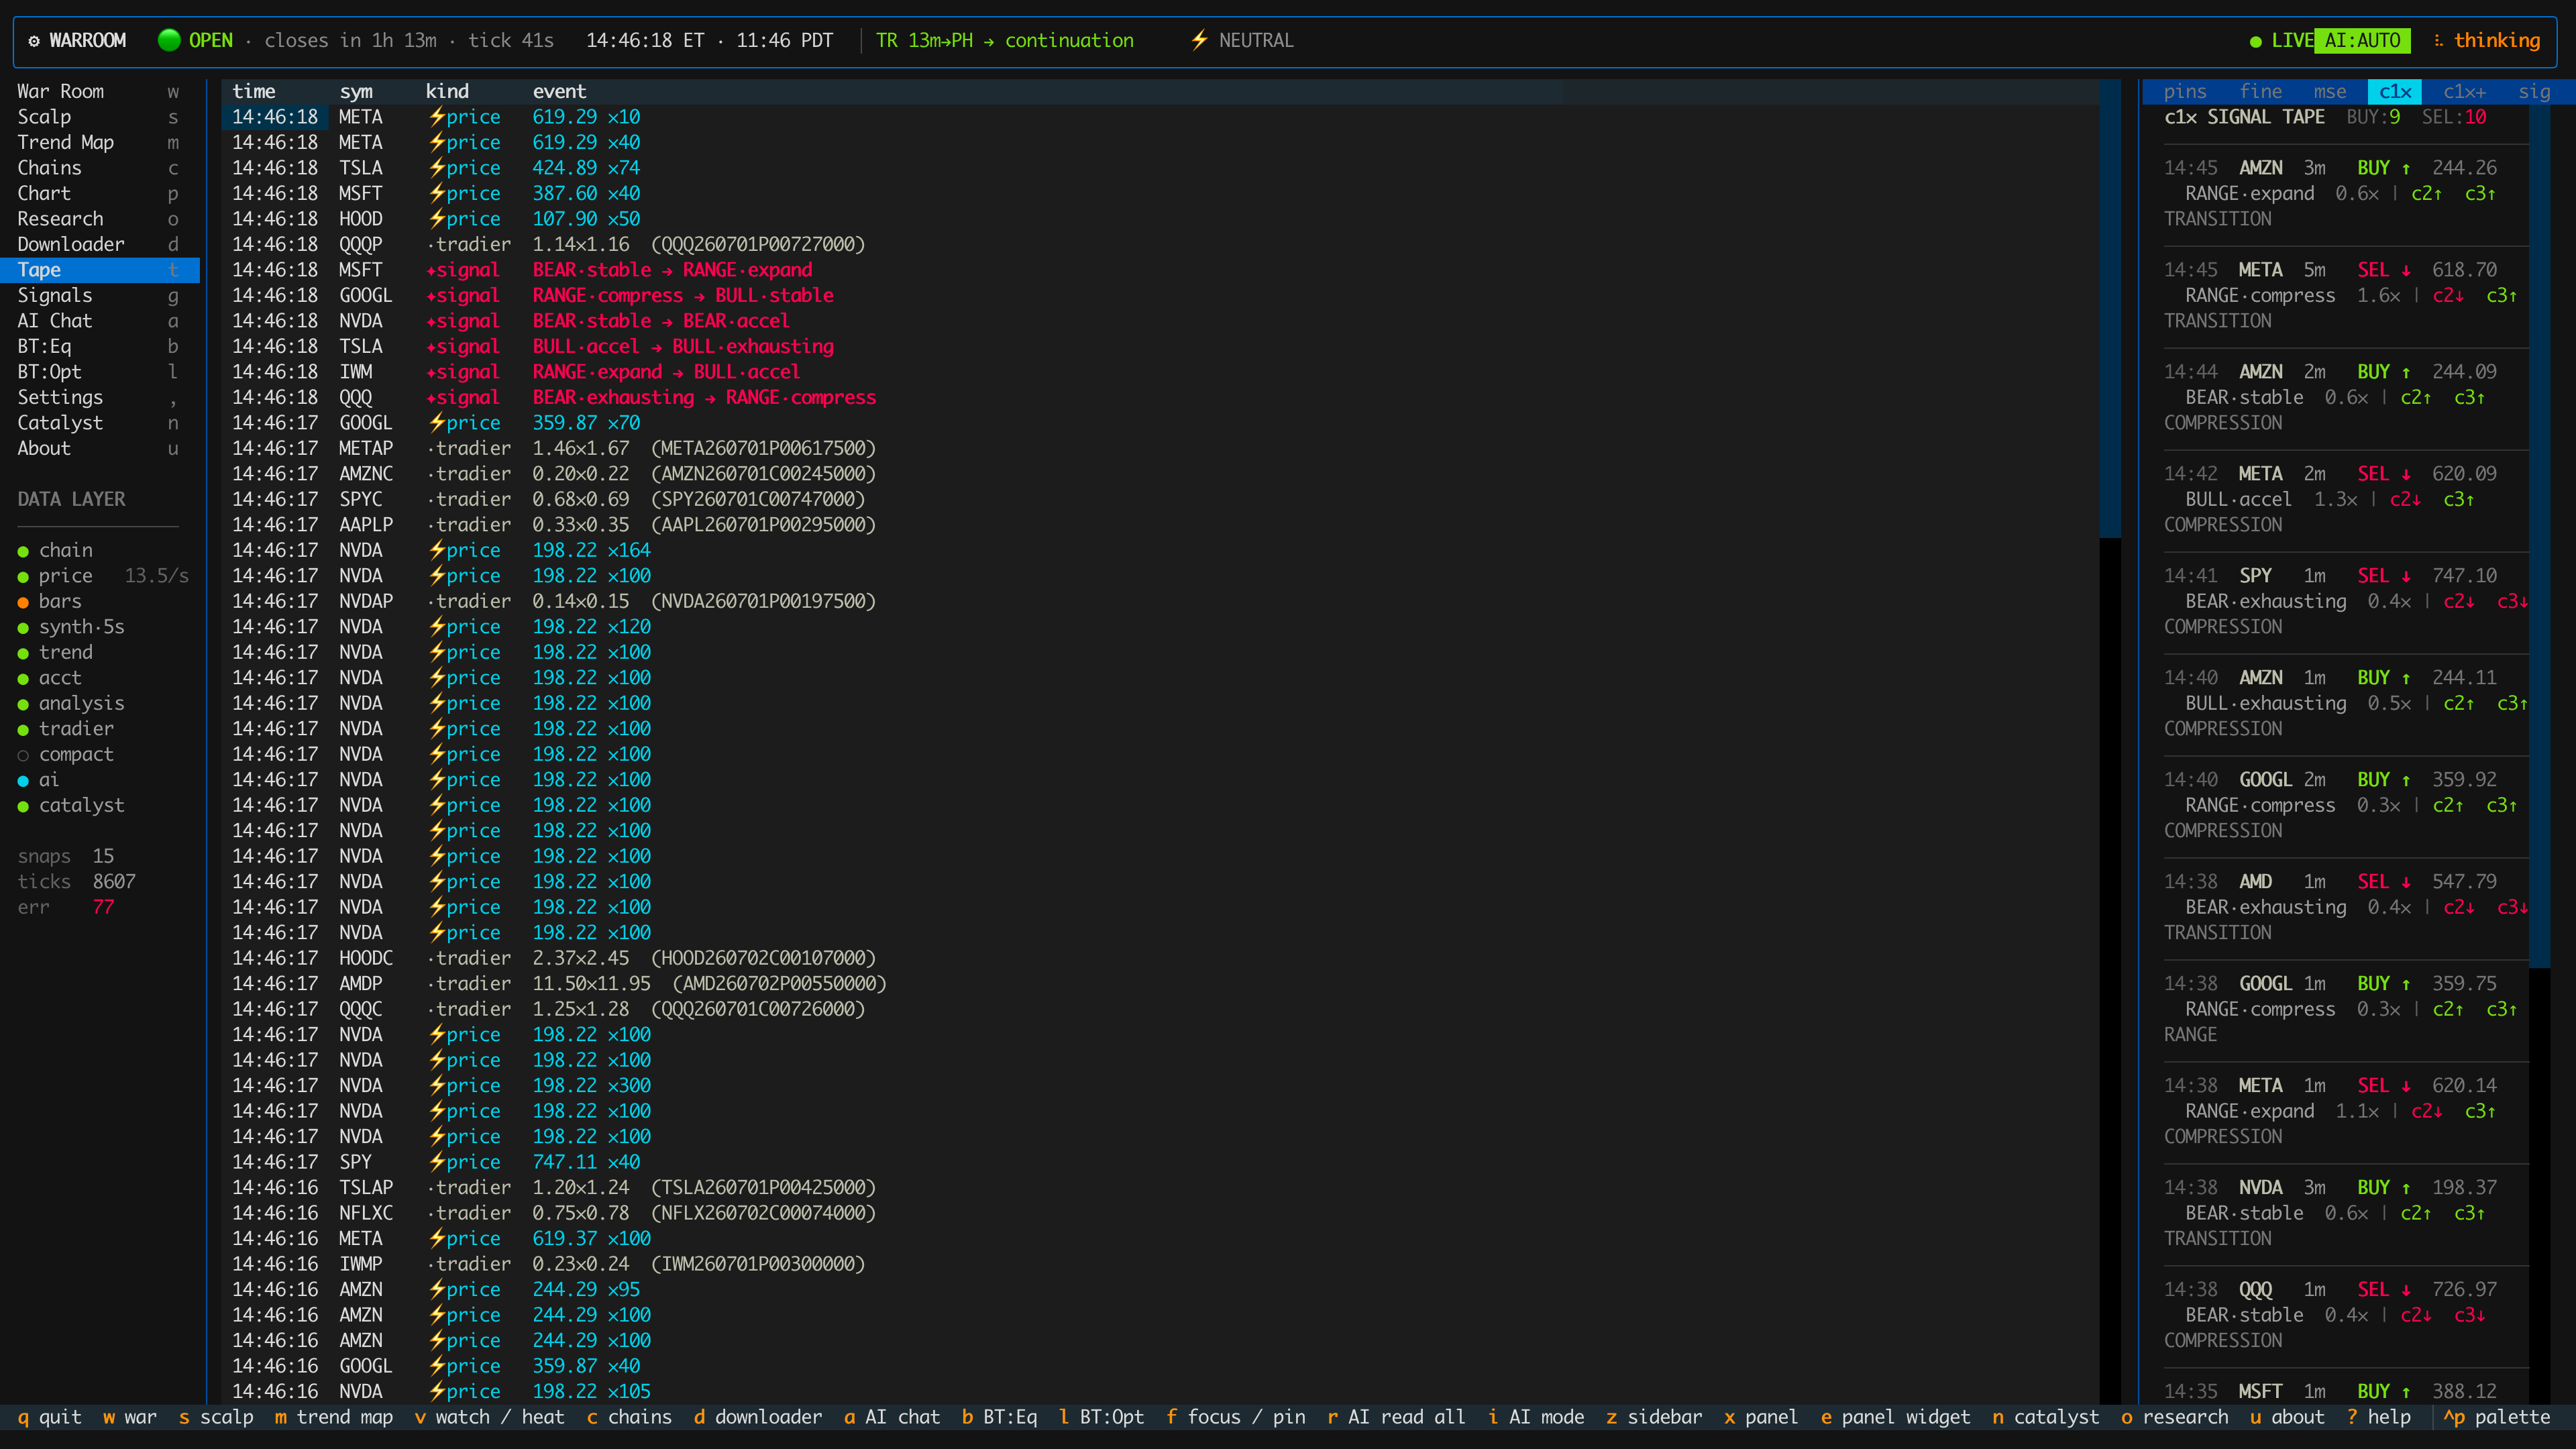This screenshot has height=1449, width=2576.
Task: Switch to the fine tab
Action: [x=2261, y=92]
